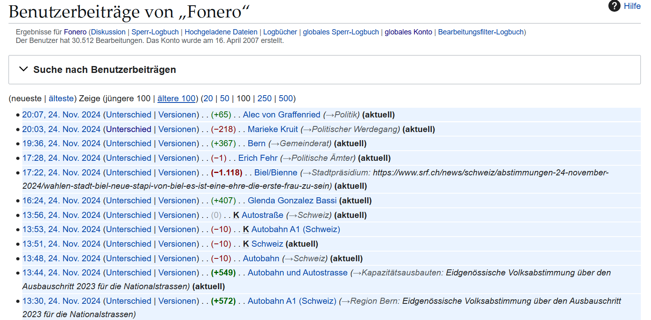This screenshot has height=320, width=651.
Task: View Unterschied for Marieke Kruit edit
Action: (129, 129)
